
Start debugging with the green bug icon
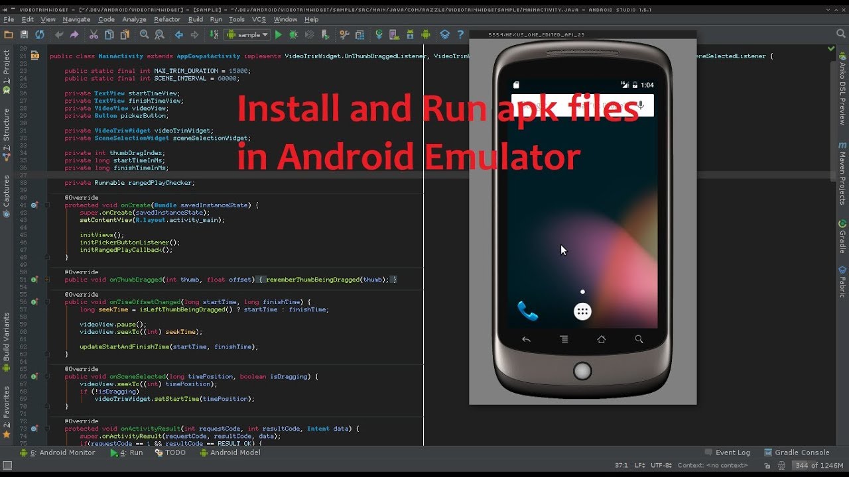[293, 34]
